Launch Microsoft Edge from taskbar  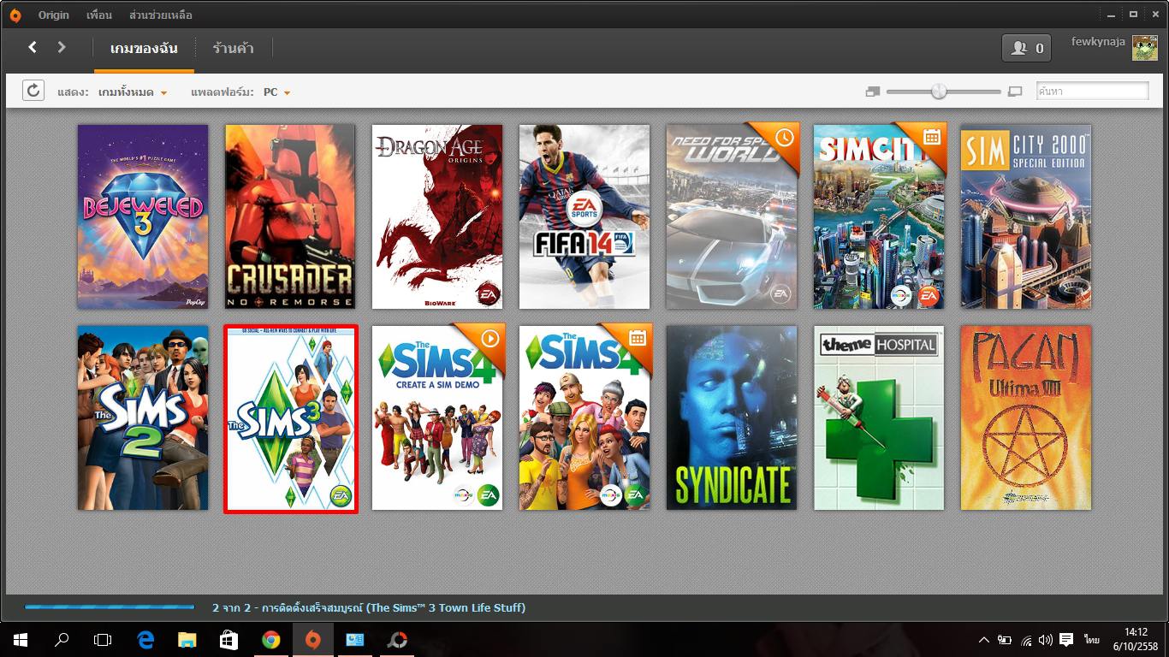click(145, 640)
